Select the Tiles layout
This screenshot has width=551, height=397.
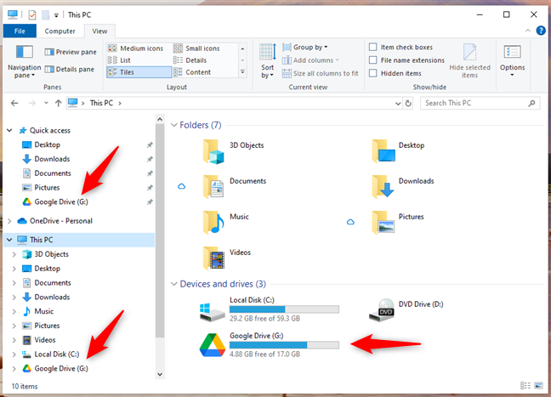(139, 72)
